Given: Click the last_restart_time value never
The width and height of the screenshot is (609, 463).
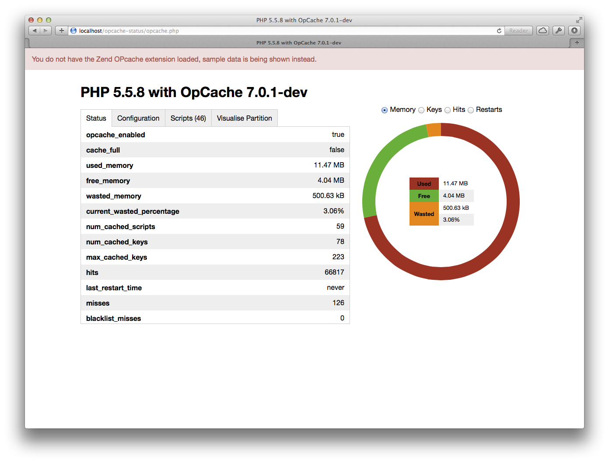Looking at the screenshot, I should [336, 287].
